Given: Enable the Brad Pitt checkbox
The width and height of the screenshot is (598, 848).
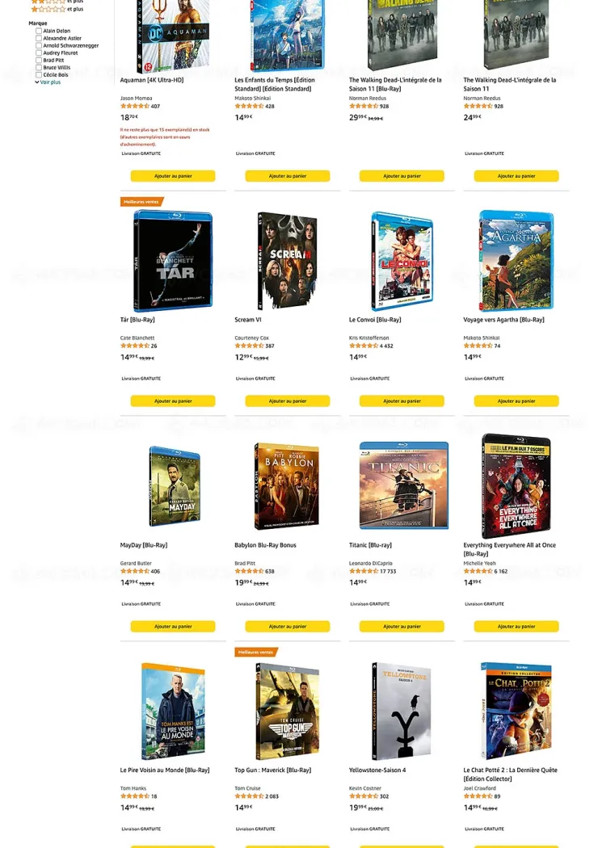Looking at the screenshot, I should [39, 60].
